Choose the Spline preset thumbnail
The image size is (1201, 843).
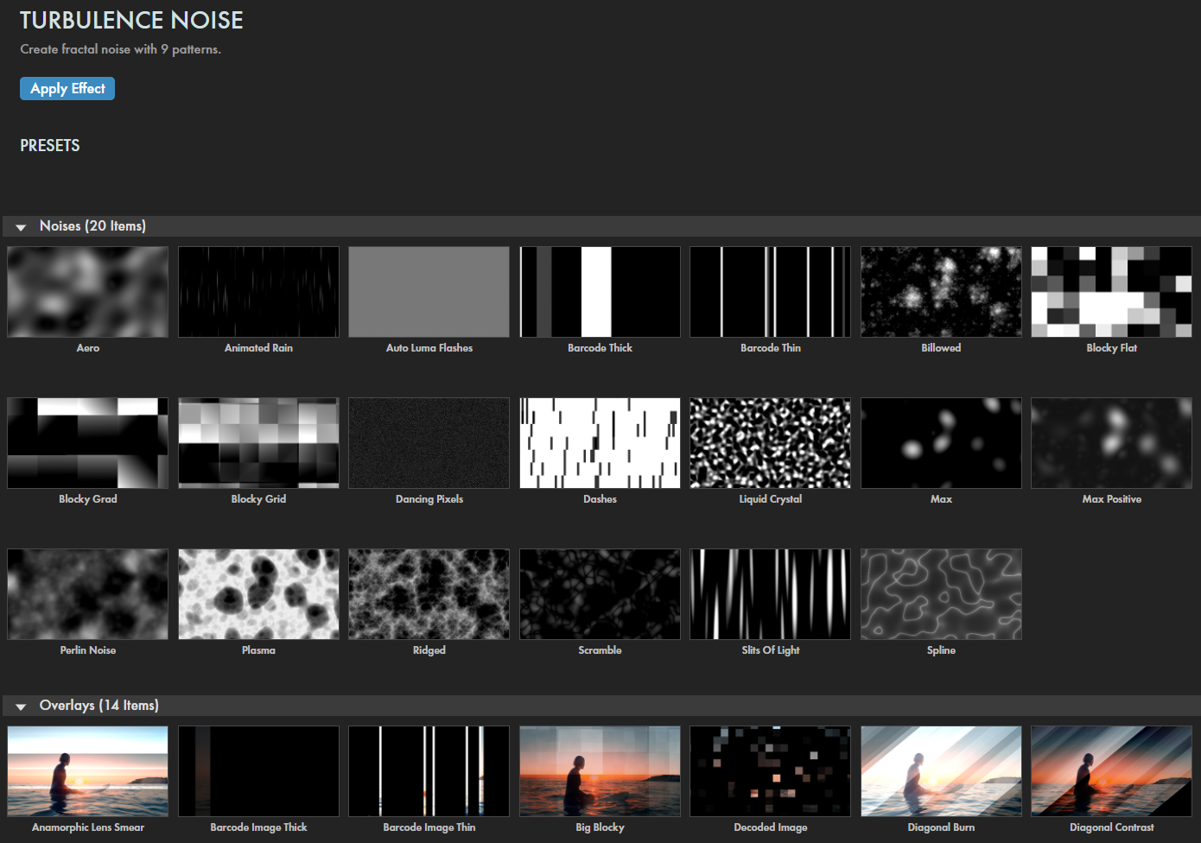941,594
